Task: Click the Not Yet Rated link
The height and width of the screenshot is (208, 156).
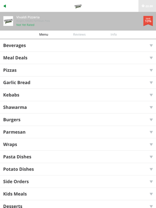Action: tap(25, 25)
